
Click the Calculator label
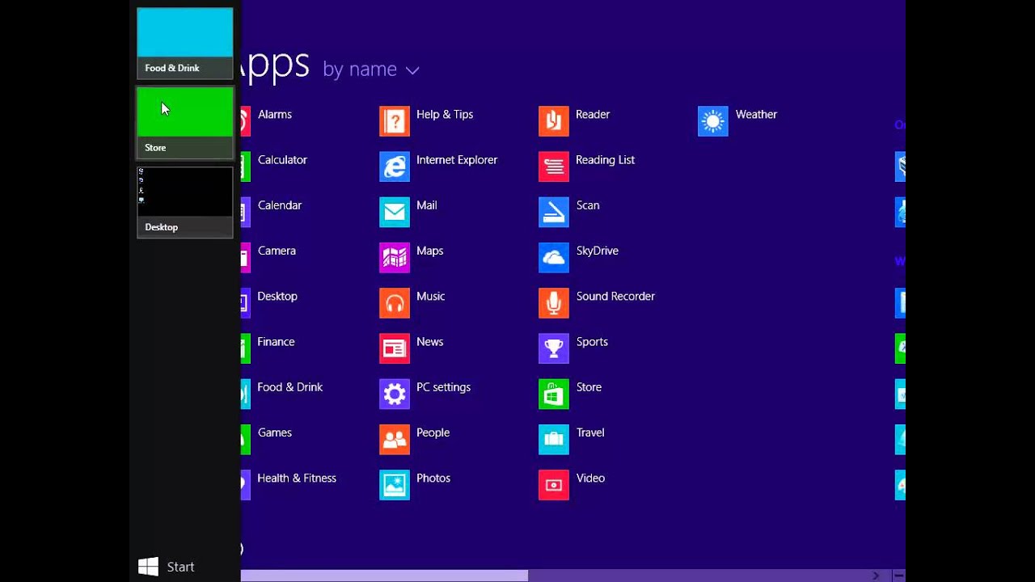tap(282, 160)
